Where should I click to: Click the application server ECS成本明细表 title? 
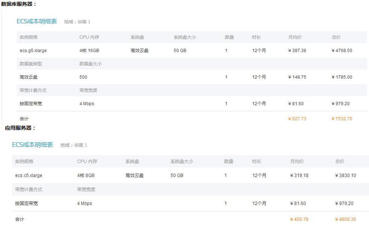(x=33, y=145)
